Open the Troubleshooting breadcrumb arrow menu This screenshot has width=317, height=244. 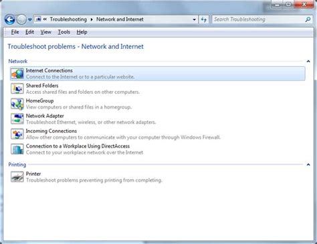92,19
